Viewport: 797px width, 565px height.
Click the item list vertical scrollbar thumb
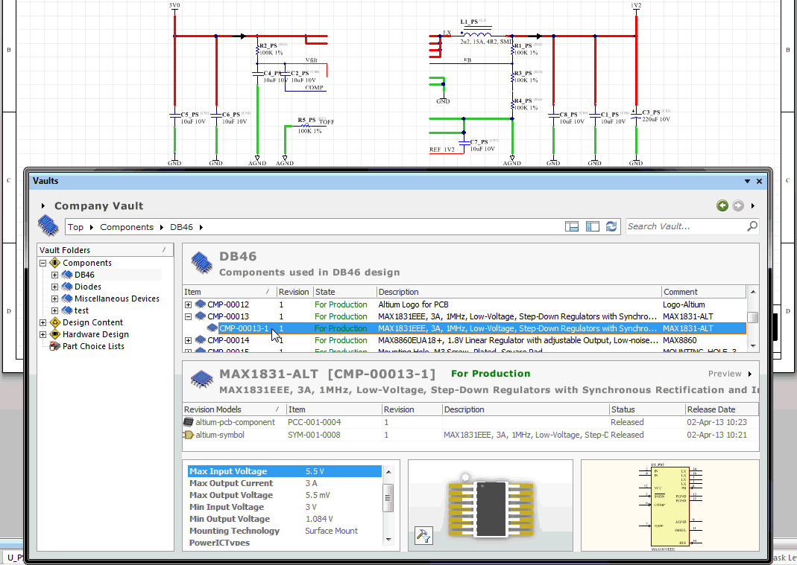pos(753,317)
